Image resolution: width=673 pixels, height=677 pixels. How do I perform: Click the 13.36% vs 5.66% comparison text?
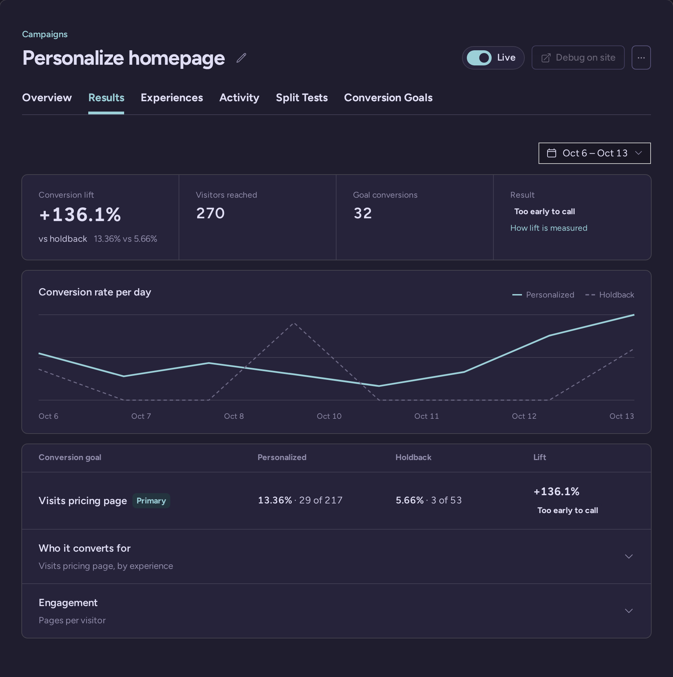[x=125, y=239]
